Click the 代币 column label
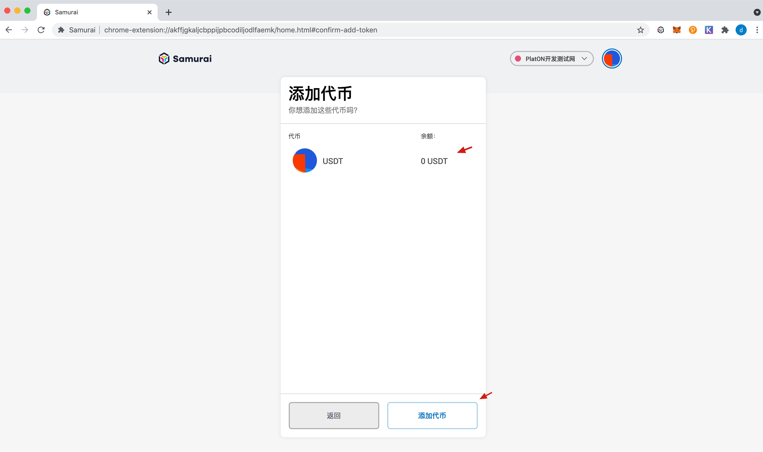 pyautogui.click(x=294, y=136)
